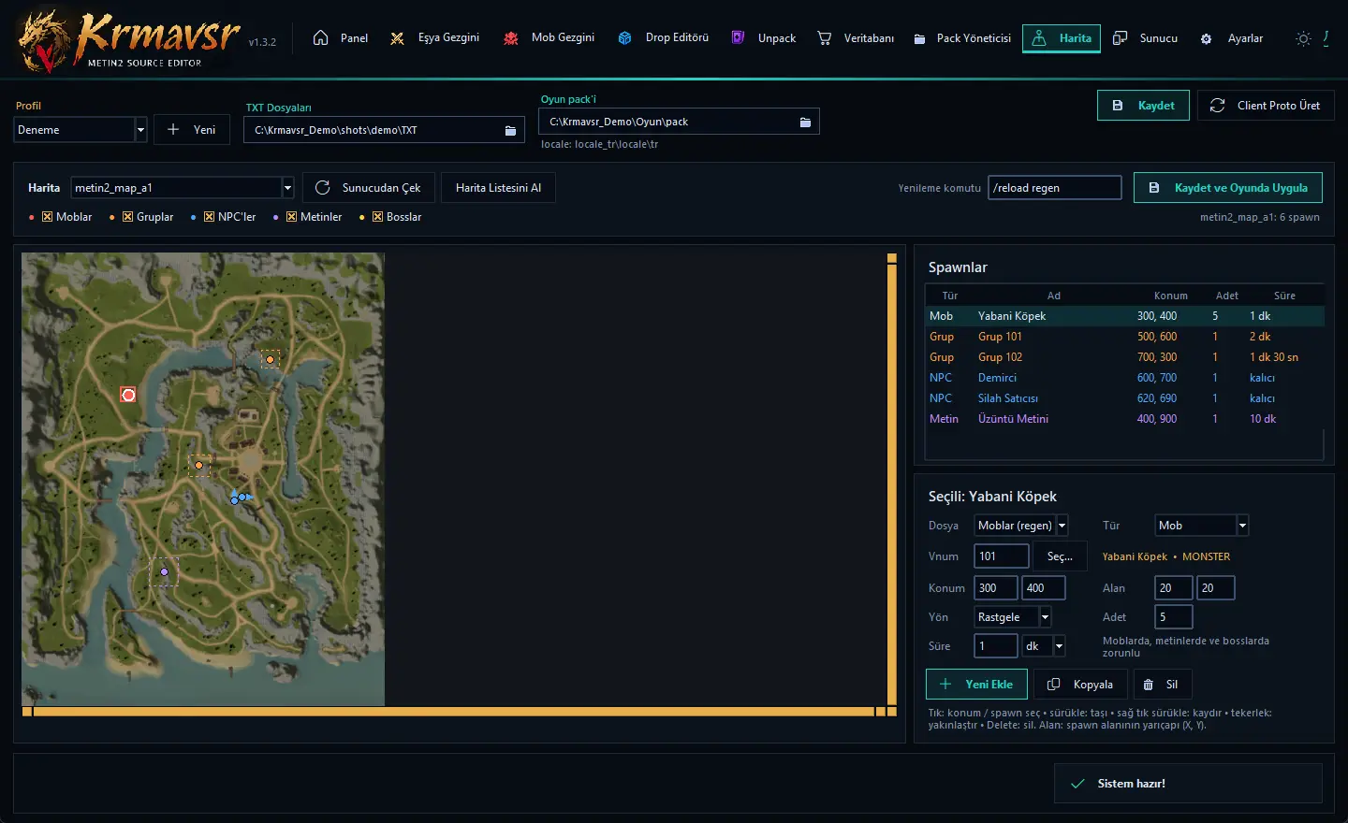Open the Dosya dropdown showing Moblar (regen)
This screenshot has height=823, width=1348.
(x=1021, y=526)
